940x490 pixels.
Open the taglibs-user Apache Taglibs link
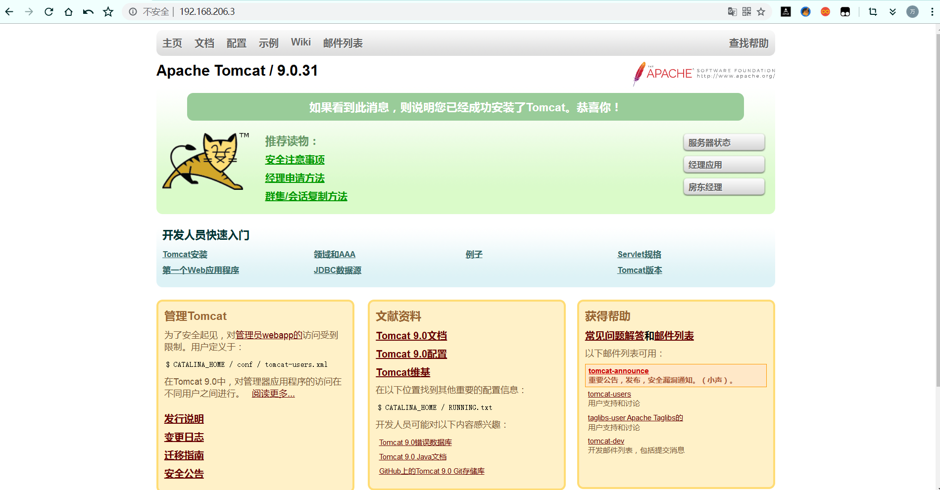(636, 418)
